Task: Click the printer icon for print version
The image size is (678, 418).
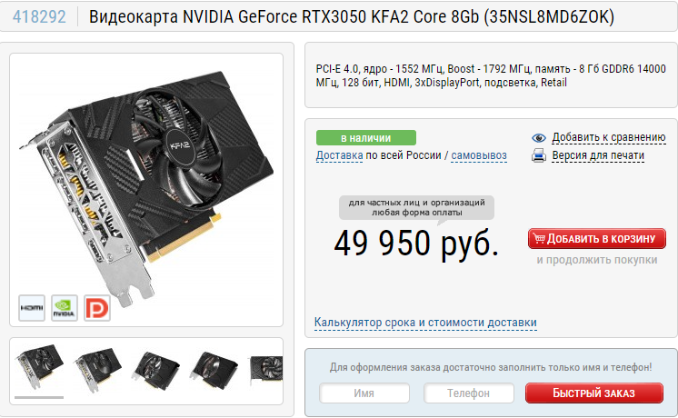Action: [x=539, y=155]
